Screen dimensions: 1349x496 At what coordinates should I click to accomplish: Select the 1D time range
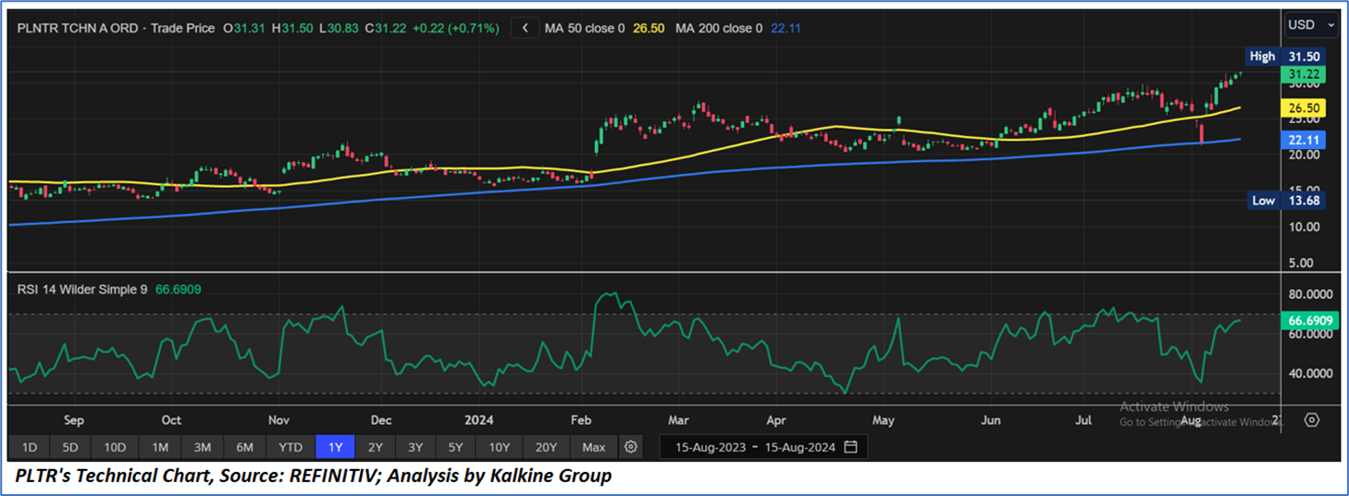tap(30, 447)
